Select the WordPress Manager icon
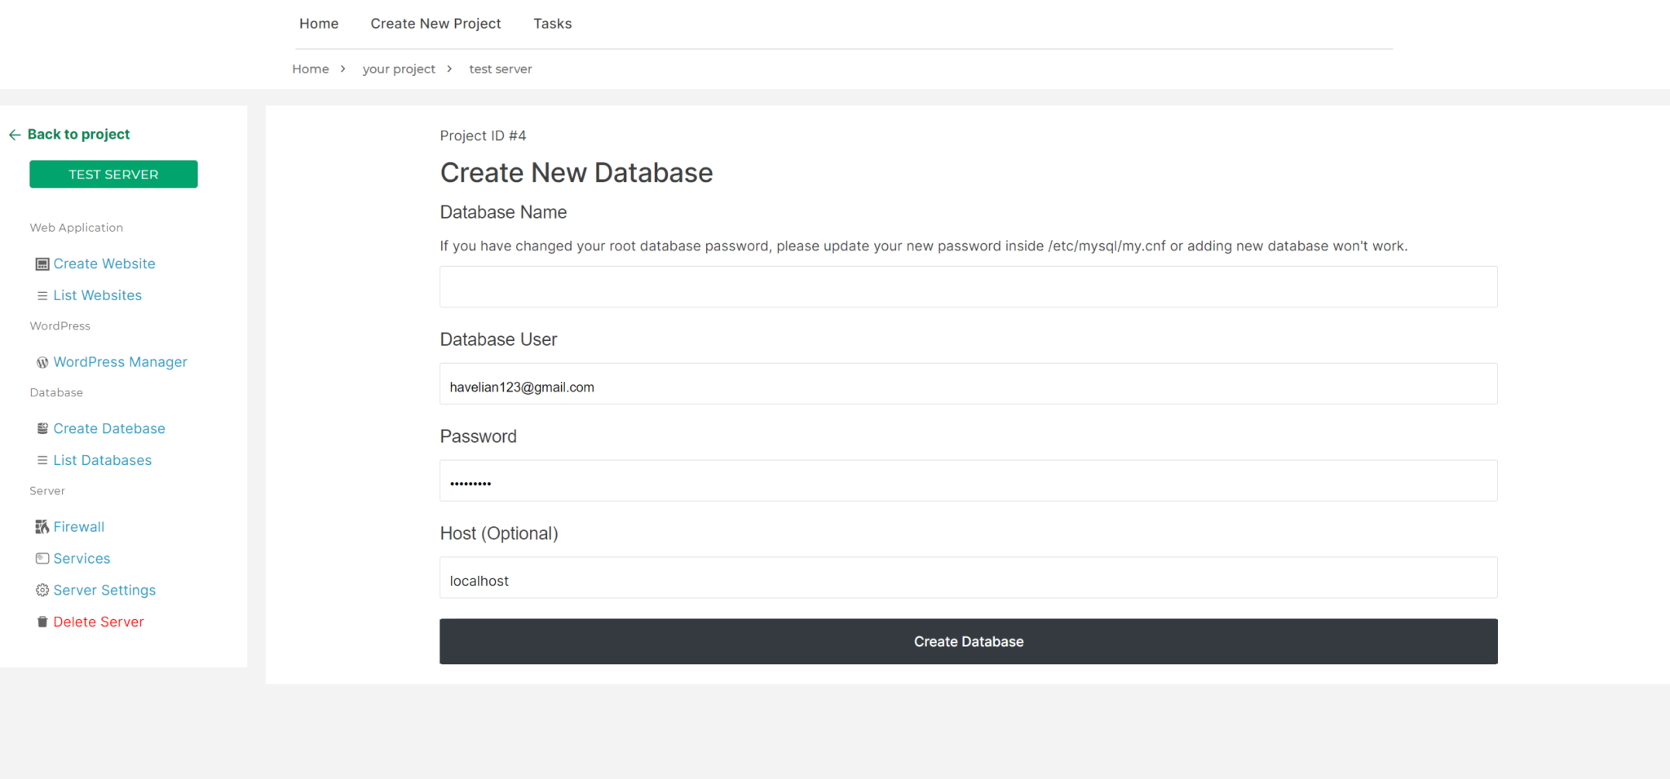This screenshot has height=779, width=1670. point(42,361)
